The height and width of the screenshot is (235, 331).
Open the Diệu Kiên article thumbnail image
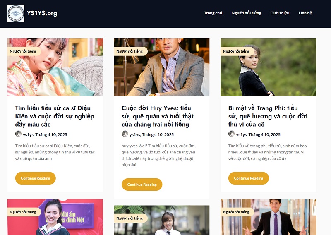coord(55,67)
